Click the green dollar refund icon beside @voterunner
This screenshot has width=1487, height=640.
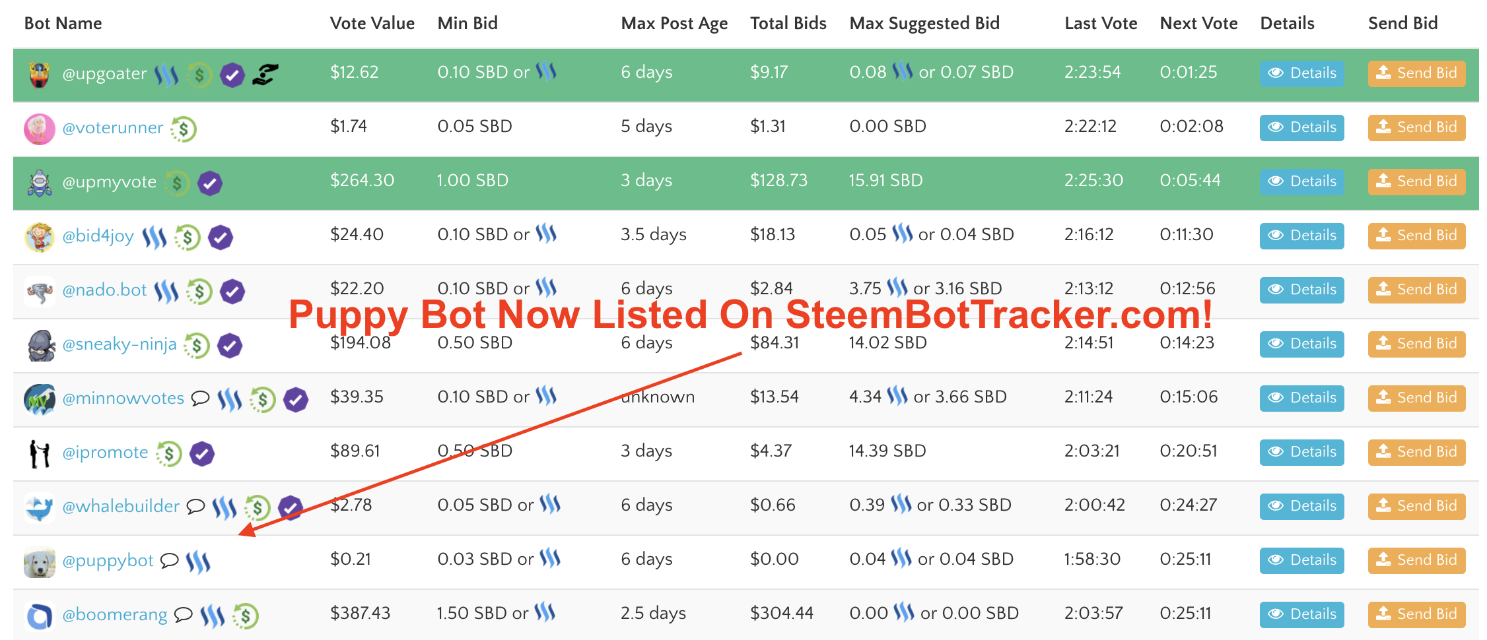[184, 129]
